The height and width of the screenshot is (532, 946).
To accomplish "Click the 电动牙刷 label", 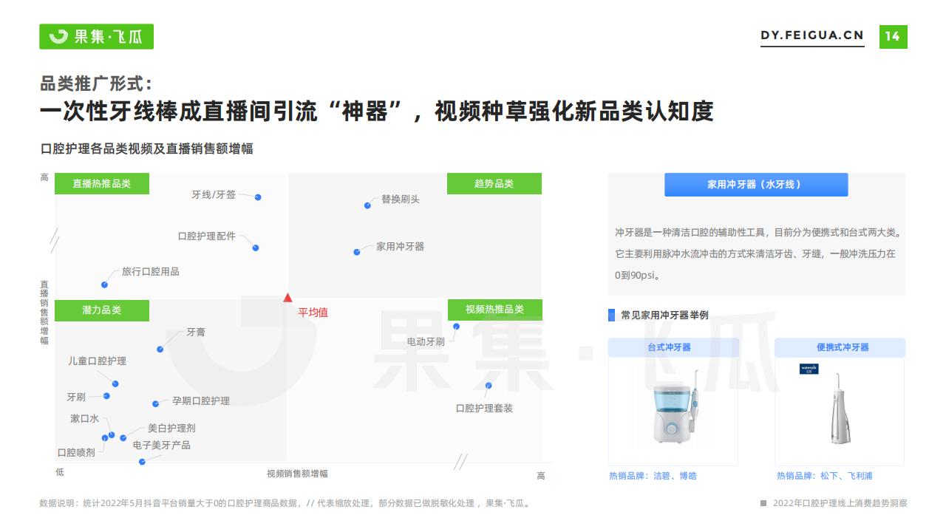I will point(426,341).
